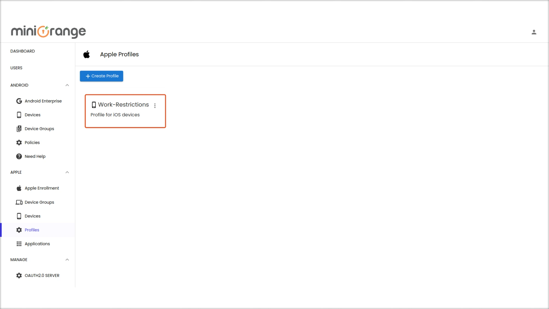Collapse the ANDROID section

67,85
